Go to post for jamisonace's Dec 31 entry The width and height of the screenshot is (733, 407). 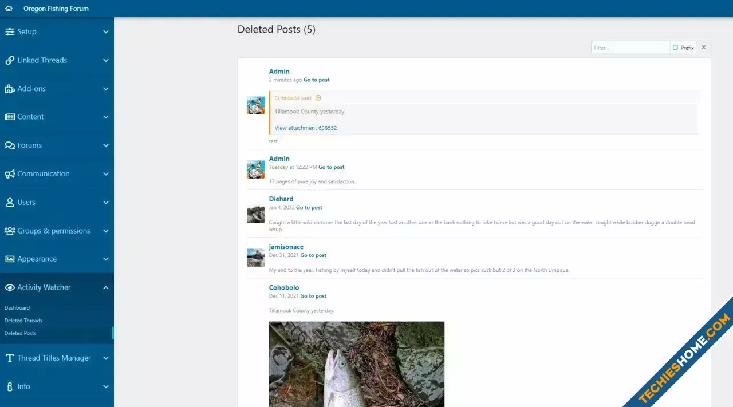[313, 255]
